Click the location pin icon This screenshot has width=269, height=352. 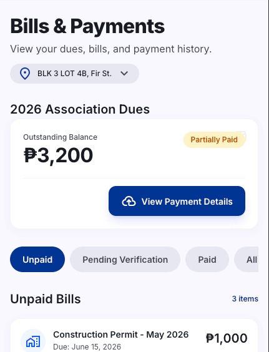click(x=25, y=74)
